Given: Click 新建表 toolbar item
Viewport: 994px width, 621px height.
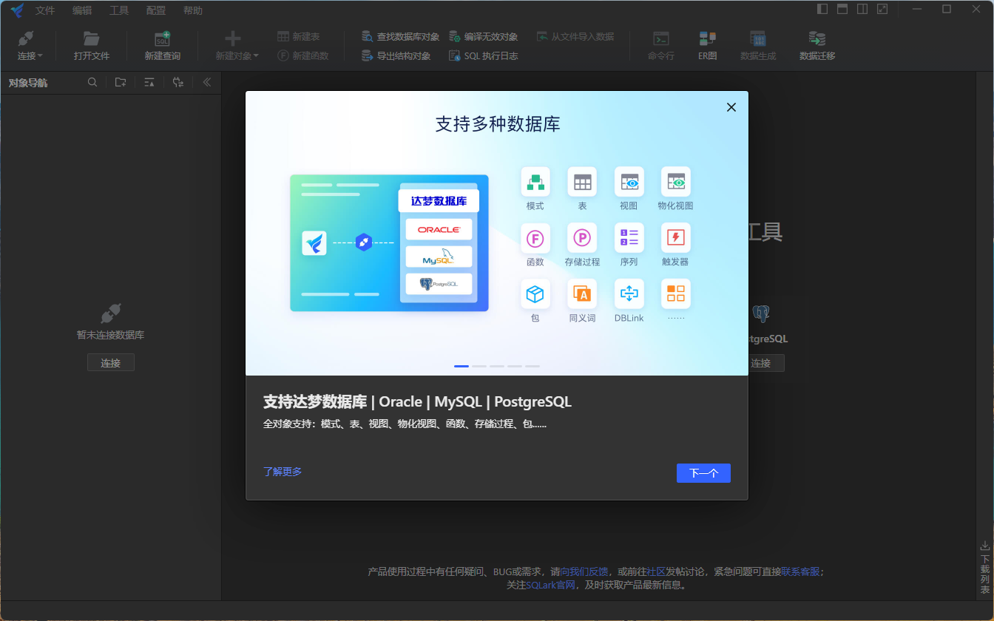Looking at the screenshot, I should pyautogui.click(x=299, y=36).
